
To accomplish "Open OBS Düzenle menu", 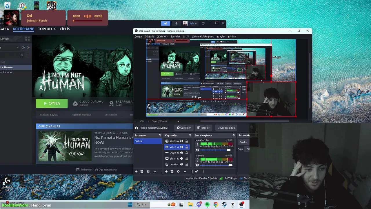I will 149,37.
